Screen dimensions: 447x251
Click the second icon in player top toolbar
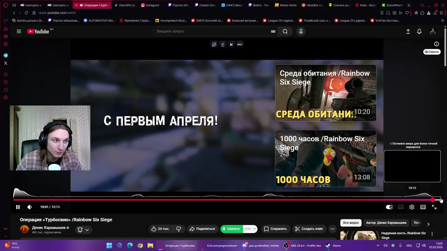(x=222, y=45)
